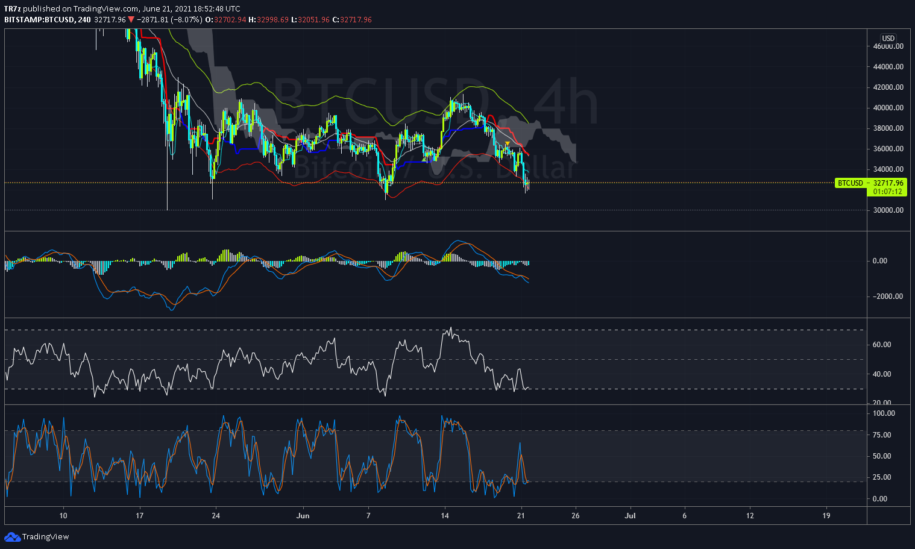The width and height of the screenshot is (915, 549).
Task: Click the 75.00 stochastic axis label
Action: coord(882,435)
